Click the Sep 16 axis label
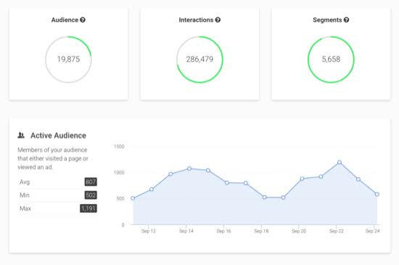Screen dimensions: 399x265 coord(223,231)
